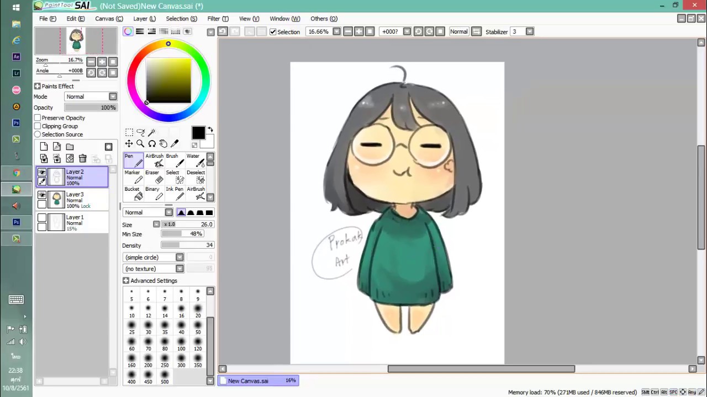This screenshot has width=707, height=397.
Task: Select brush size preset 30
Action: click(x=148, y=328)
